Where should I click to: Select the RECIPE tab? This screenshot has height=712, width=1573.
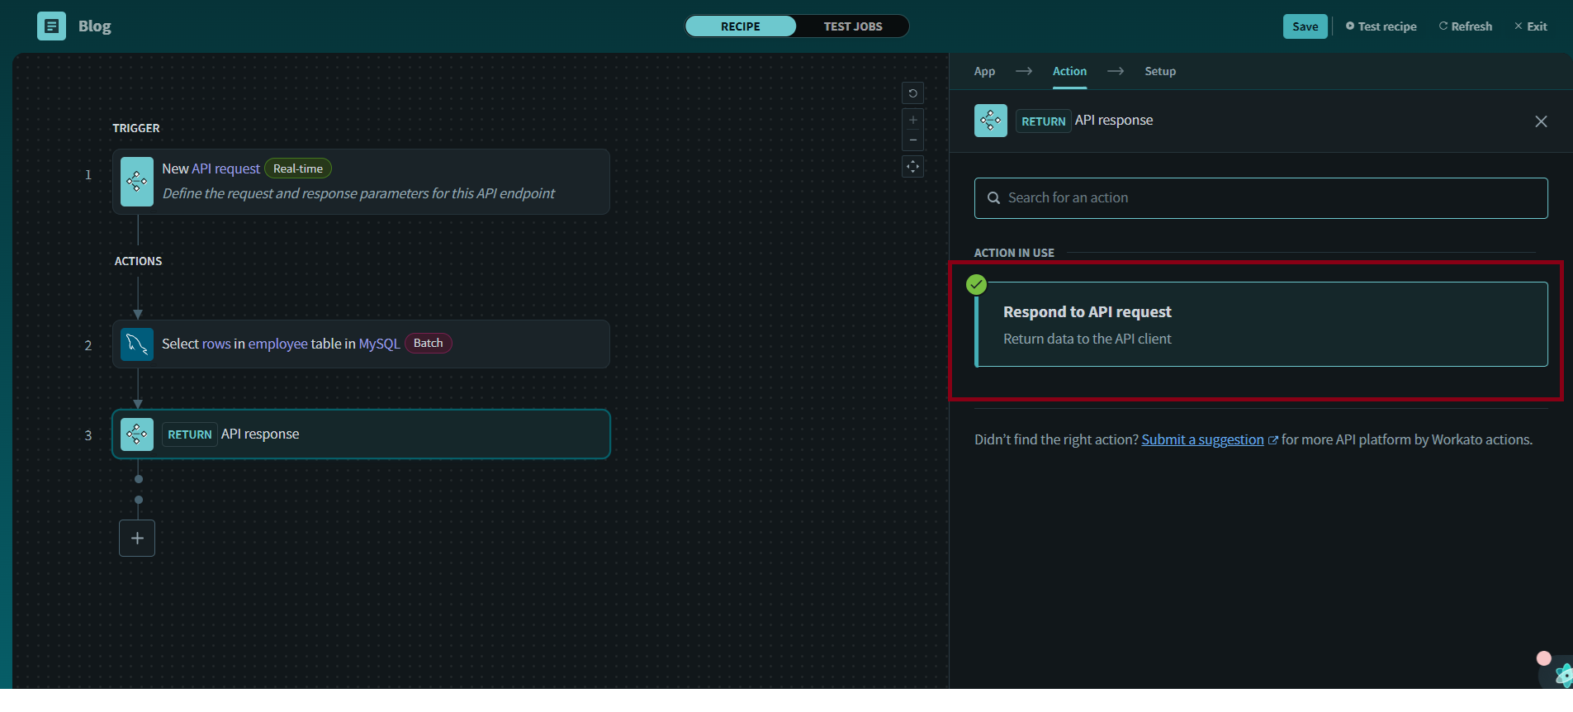coord(741,26)
